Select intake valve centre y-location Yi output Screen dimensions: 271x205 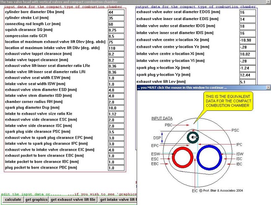coord(248,61)
